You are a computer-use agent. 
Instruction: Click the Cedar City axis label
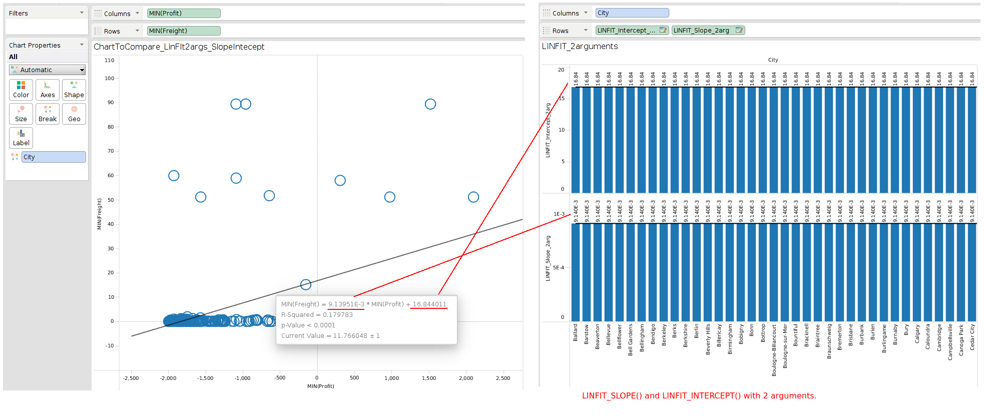click(972, 337)
